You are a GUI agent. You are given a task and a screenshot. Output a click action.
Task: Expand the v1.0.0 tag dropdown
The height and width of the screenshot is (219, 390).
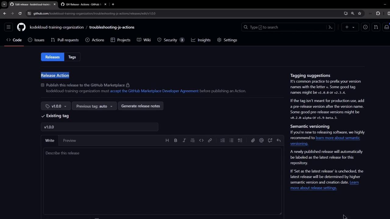coord(56,106)
